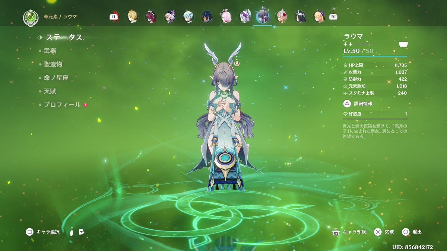Click the square キャラ選択 button icon
Viewport: 447px width, 251px height.
click(x=29, y=232)
